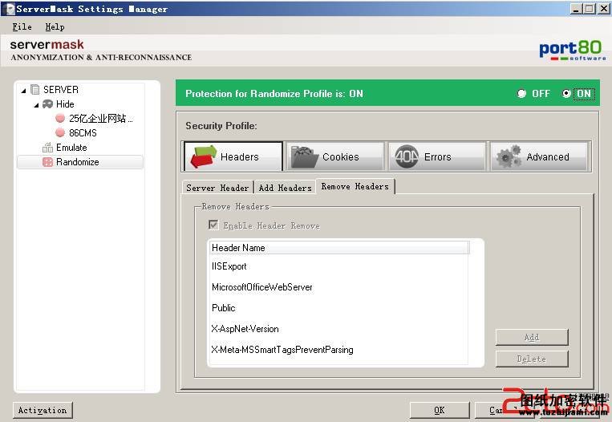Select the X-Meta-MSSmartTagsPreventParsing header row
The image size is (612, 422).
pos(338,350)
